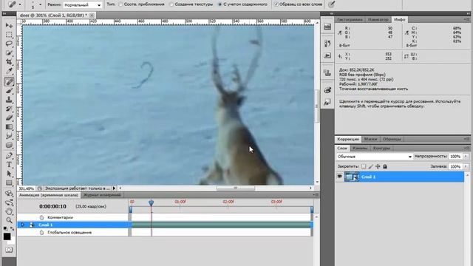The width and height of the screenshot is (473, 266).
Task: Click the 'Непрозрачность' 100% field
Action: click(x=455, y=156)
